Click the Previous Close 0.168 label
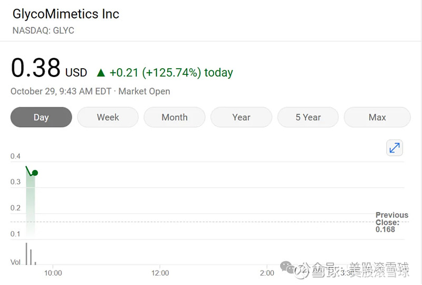Viewport: 422px width, 285px height. point(392,222)
